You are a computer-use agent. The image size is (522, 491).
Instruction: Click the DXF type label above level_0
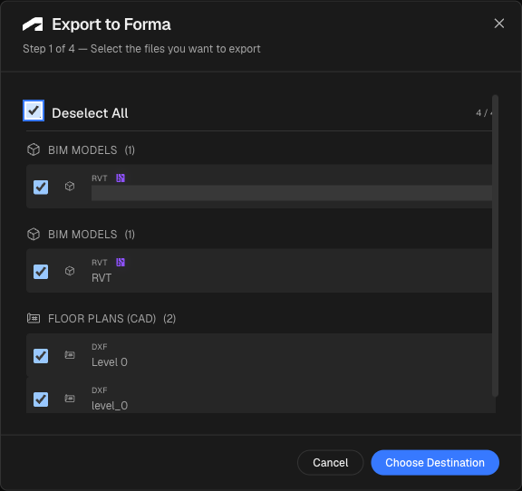click(x=99, y=390)
